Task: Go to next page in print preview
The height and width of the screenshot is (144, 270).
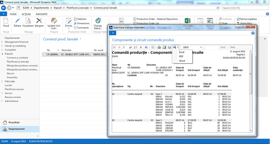Action: (x=141, y=47)
